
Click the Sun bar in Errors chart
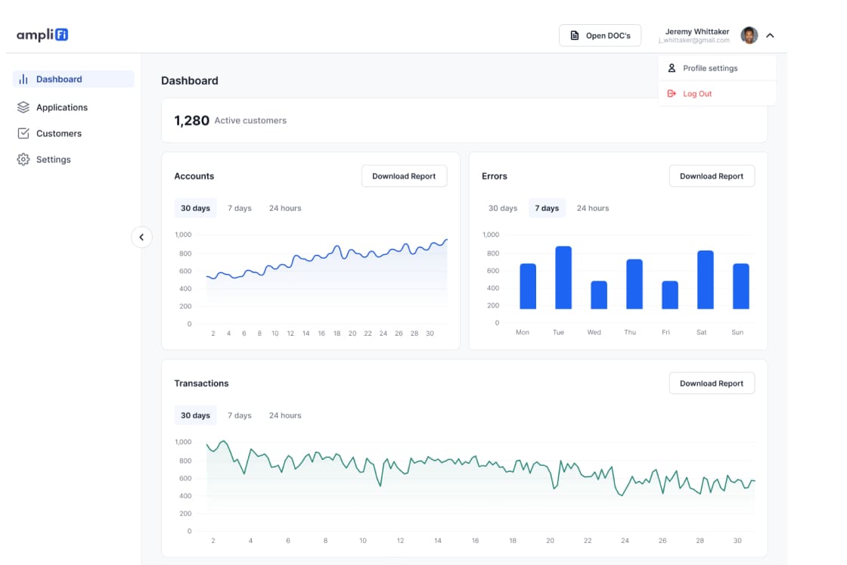pos(740,286)
